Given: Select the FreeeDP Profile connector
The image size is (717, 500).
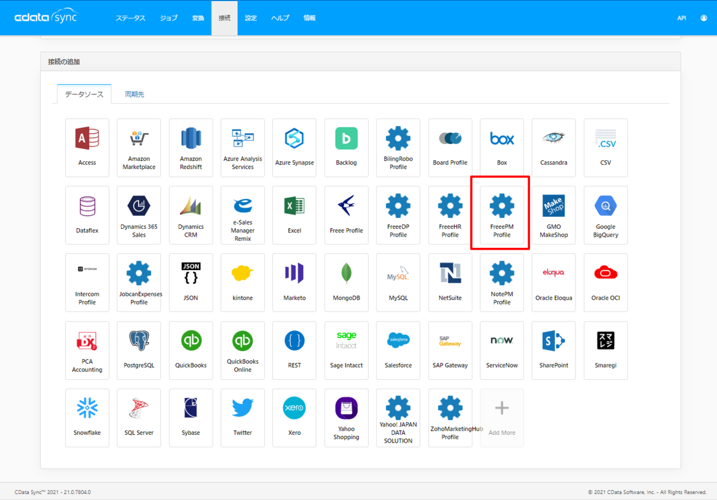Looking at the screenshot, I should 398,215.
